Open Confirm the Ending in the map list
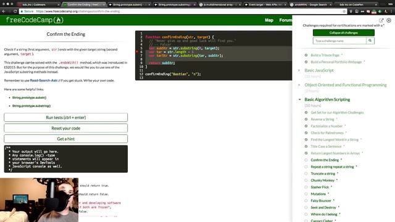395x222 pixels. (325, 160)
